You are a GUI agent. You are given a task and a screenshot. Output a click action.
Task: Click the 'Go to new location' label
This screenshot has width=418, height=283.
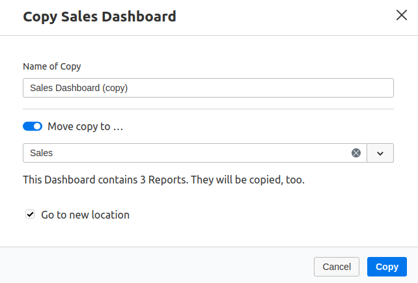85,215
